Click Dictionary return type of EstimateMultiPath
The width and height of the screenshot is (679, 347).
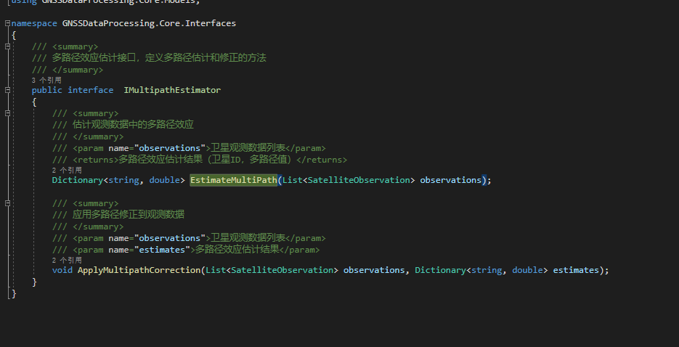[x=78, y=180]
